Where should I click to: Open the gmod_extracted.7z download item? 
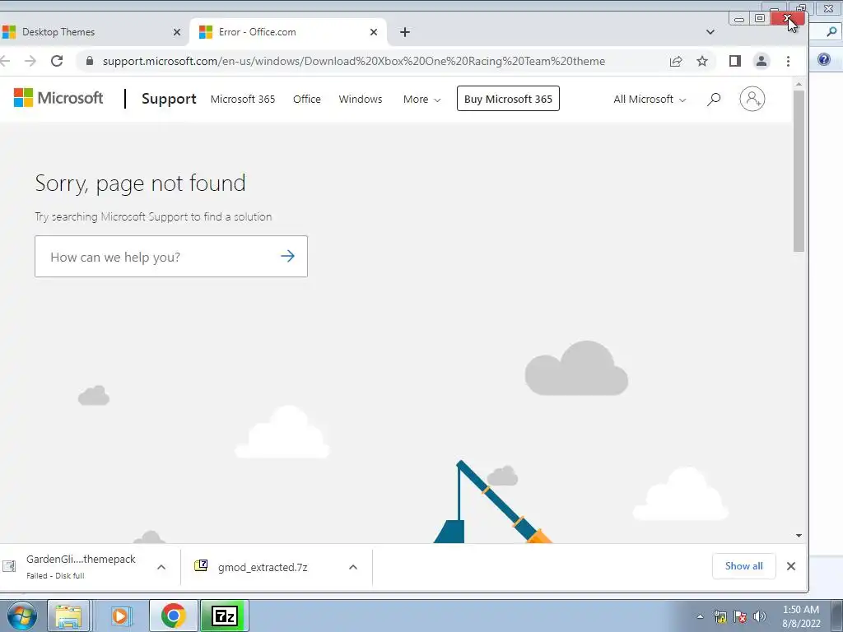(x=263, y=567)
